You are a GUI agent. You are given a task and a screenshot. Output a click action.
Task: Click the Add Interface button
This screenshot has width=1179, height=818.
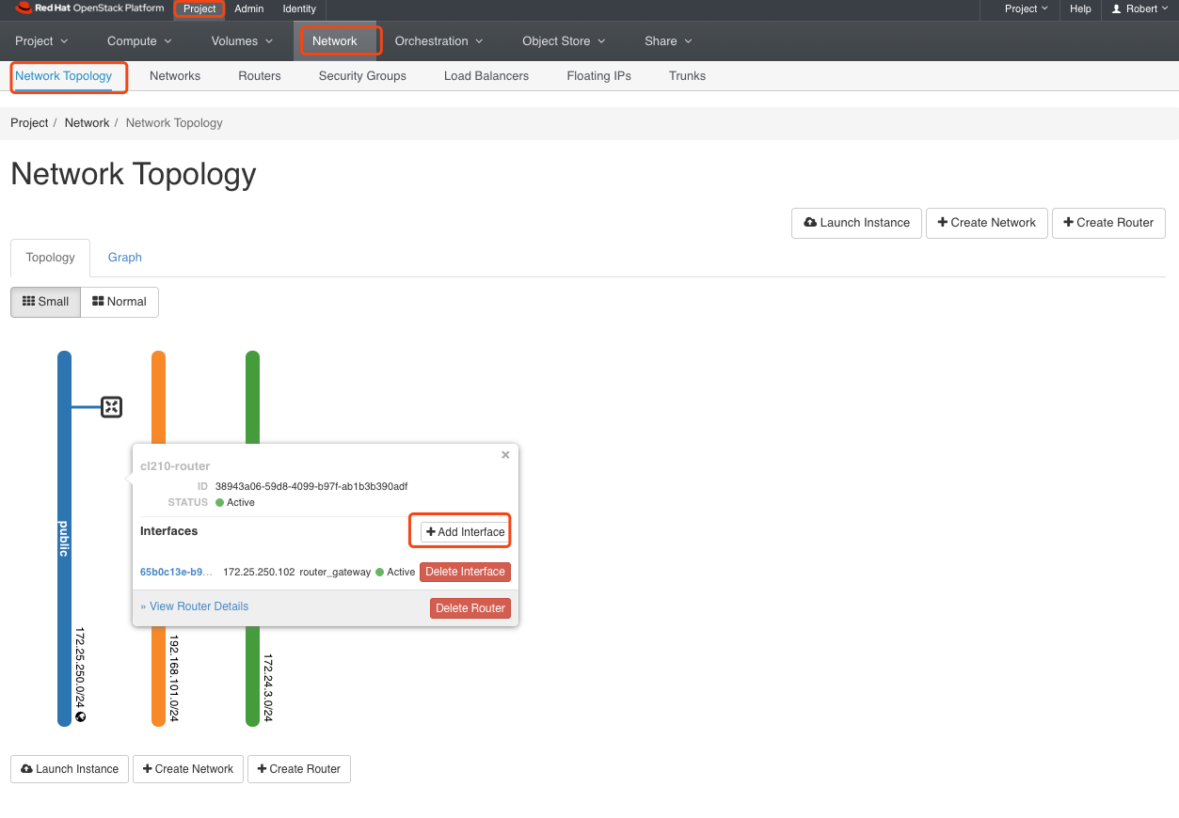pyautogui.click(x=465, y=532)
